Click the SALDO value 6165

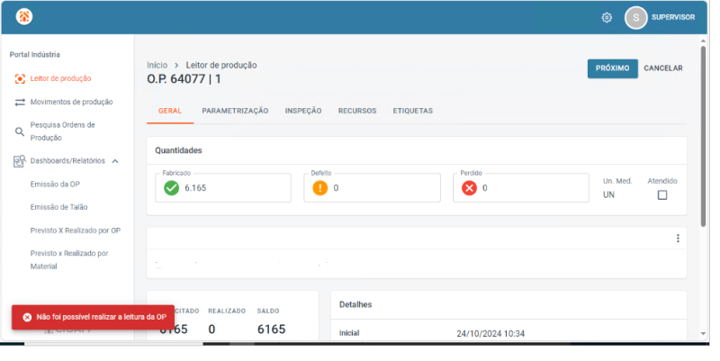pos(272,329)
